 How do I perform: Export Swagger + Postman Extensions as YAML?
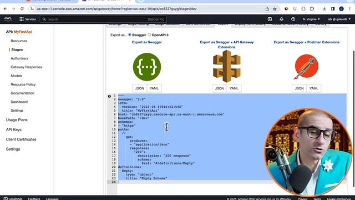click(x=314, y=88)
